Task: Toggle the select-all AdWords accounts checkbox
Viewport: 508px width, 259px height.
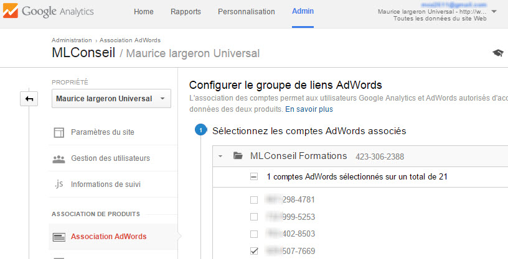Action: [254, 177]
